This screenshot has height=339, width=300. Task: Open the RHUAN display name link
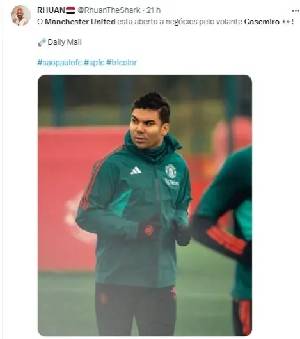pyautogui.click(x=51, y=10)
